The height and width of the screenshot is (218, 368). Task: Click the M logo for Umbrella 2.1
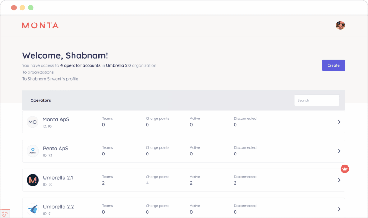pyautogui.click(x=33, y=180)
